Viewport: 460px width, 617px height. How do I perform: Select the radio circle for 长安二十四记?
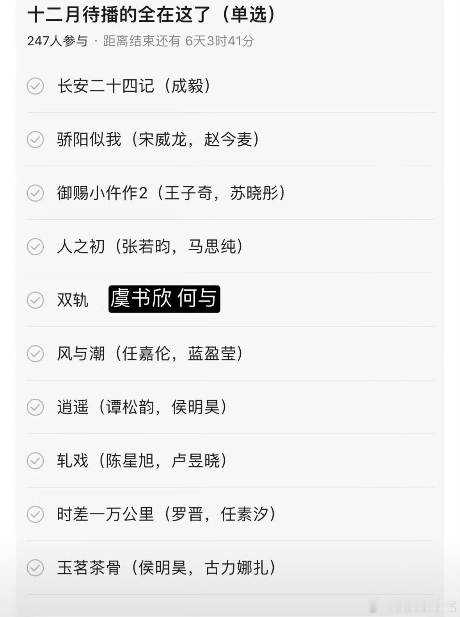[x=35, y=86]
